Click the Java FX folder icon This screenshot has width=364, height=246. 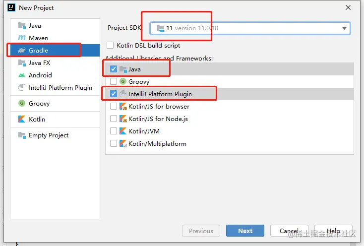(x=22, y=62)
